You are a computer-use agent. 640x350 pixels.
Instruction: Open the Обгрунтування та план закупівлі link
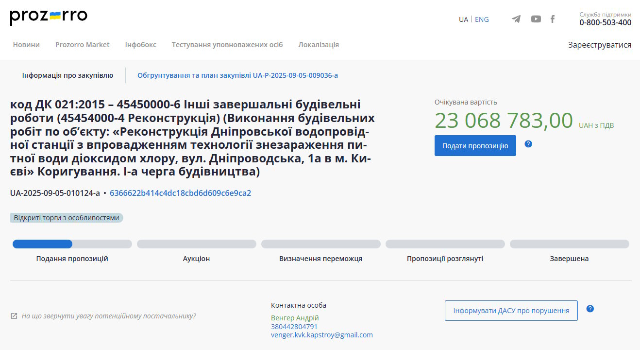[237, 75]
